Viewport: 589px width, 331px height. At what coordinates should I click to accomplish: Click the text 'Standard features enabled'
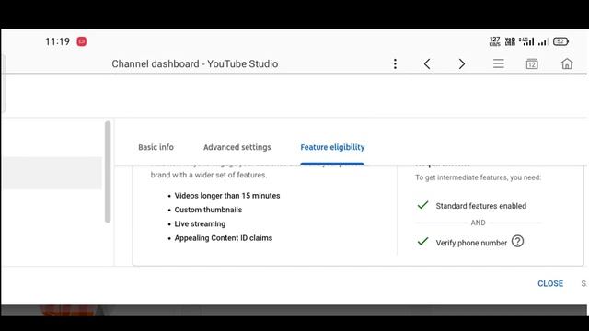[480, 206]
